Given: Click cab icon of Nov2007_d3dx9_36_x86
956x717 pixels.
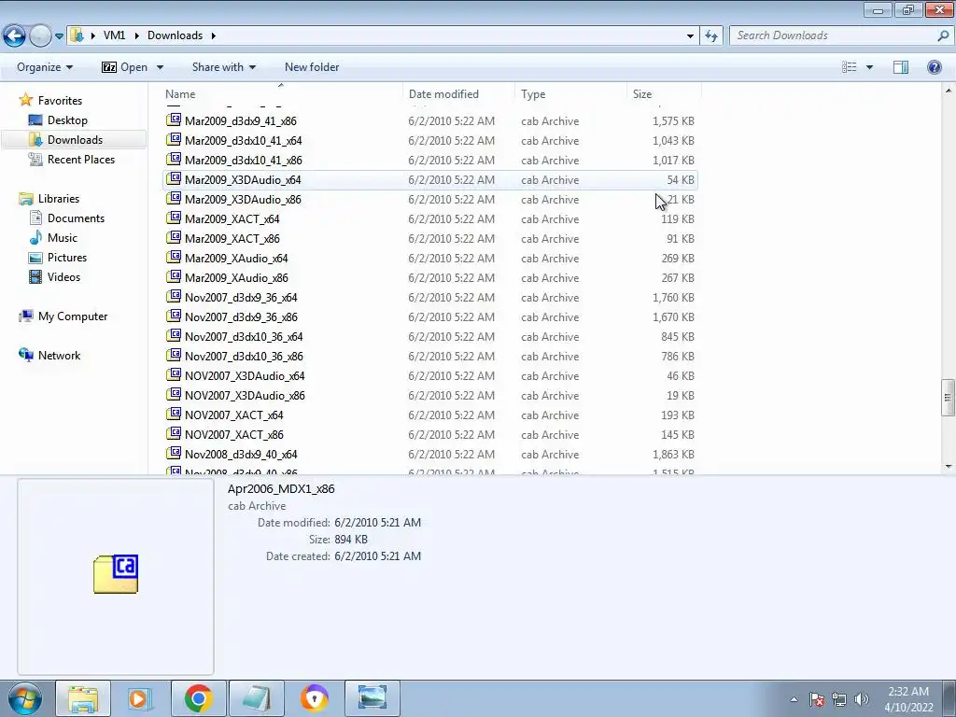Looking at the screenshot, I should tap(174, 316).
